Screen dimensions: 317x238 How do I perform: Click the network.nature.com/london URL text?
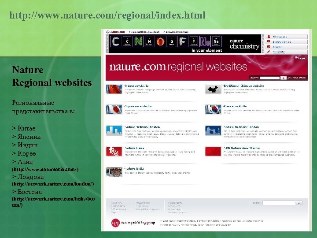53,184
